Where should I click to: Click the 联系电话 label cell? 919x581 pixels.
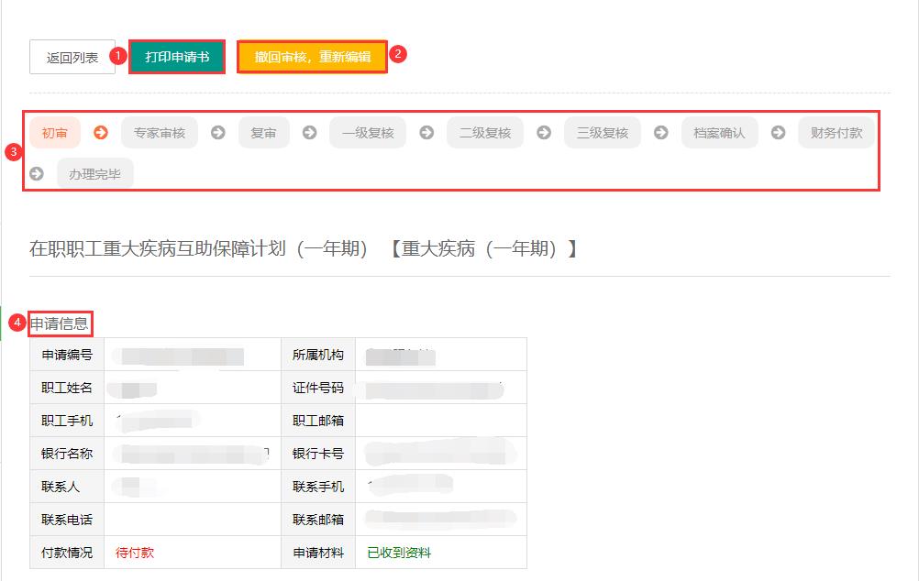tap(67, 519)
